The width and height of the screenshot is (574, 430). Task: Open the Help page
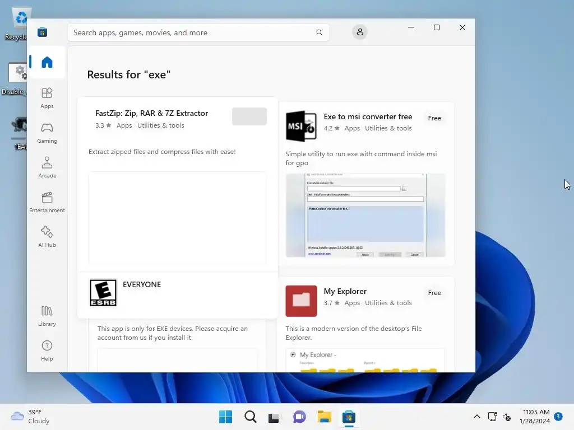pyautogui.click(x=47, y=350)
